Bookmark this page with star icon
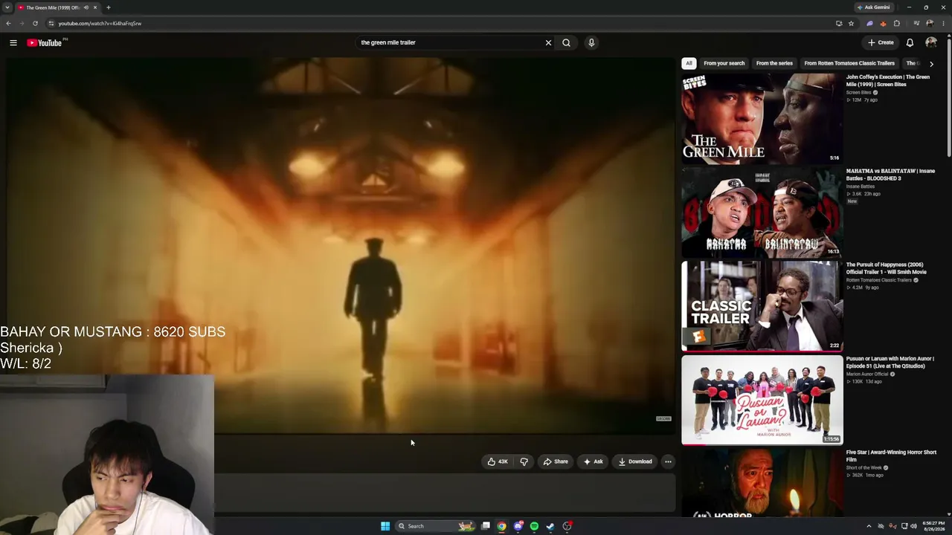 click(851, 23)
